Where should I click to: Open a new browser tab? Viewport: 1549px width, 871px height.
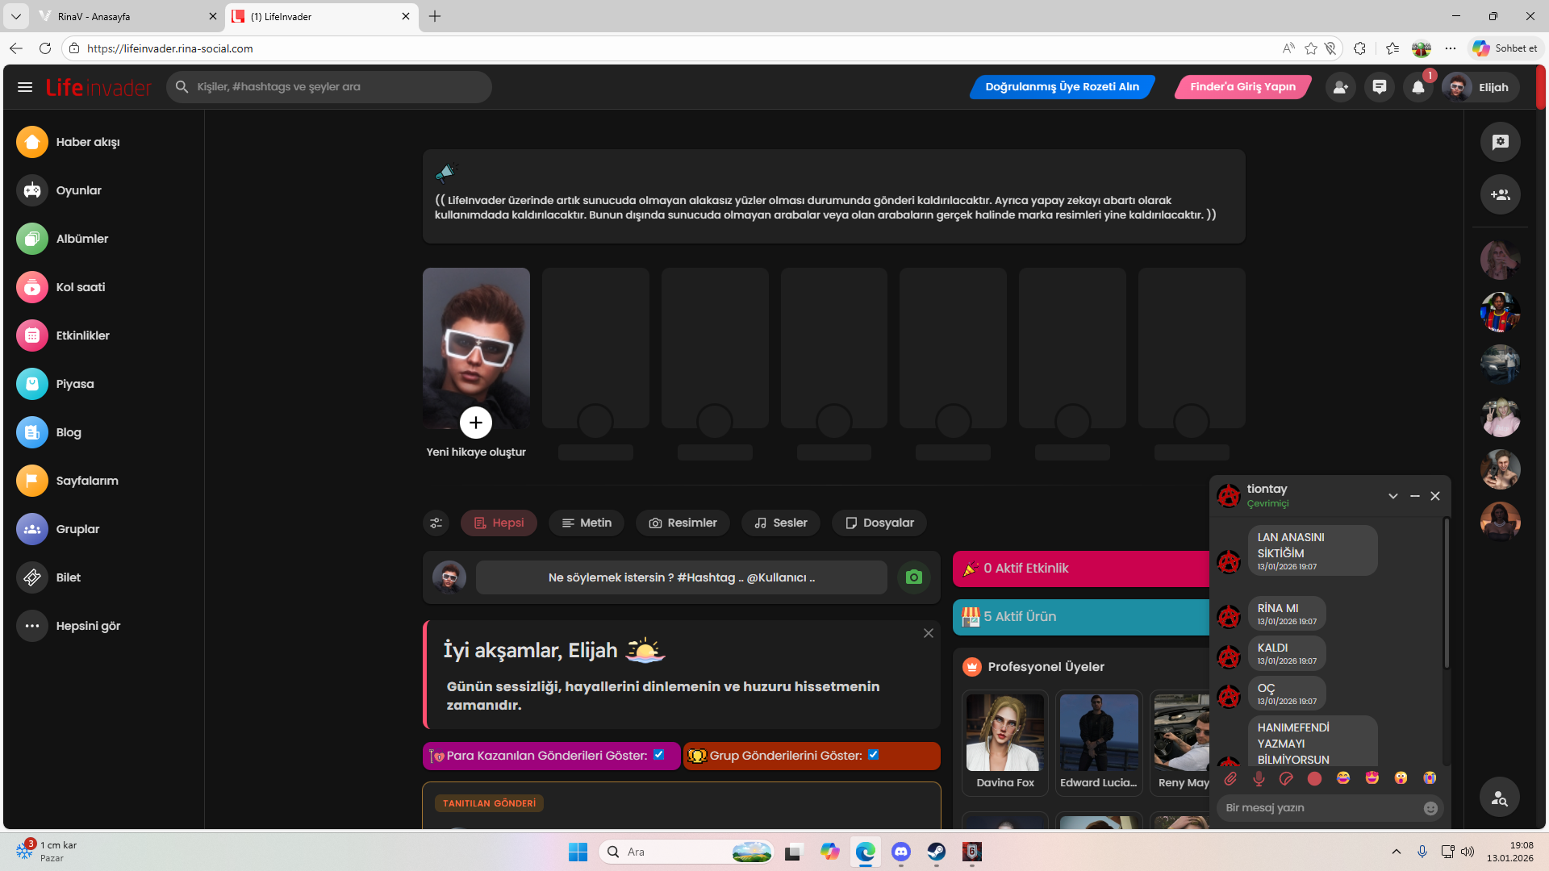pos(435,16)
